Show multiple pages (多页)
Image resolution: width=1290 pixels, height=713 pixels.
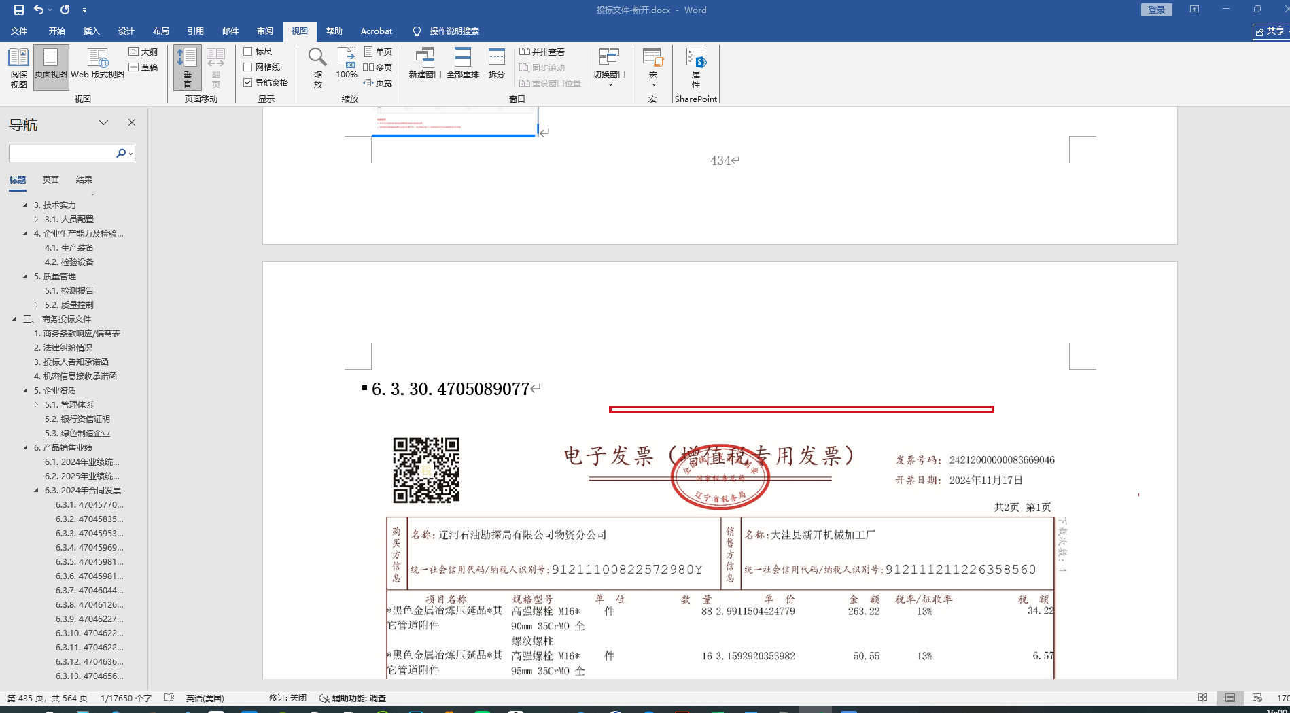(378, 67)
